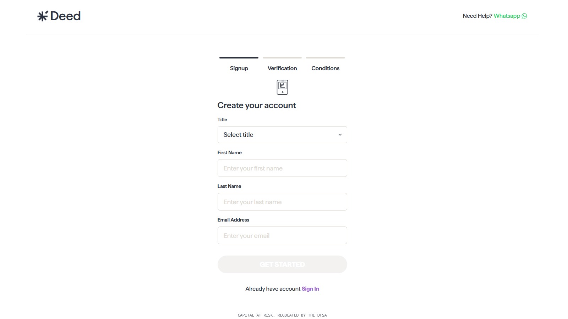Image resolution: width=568 pixels, height=319 pixels.
Task: Click the Signup progress bar
Action: (239, 57)
